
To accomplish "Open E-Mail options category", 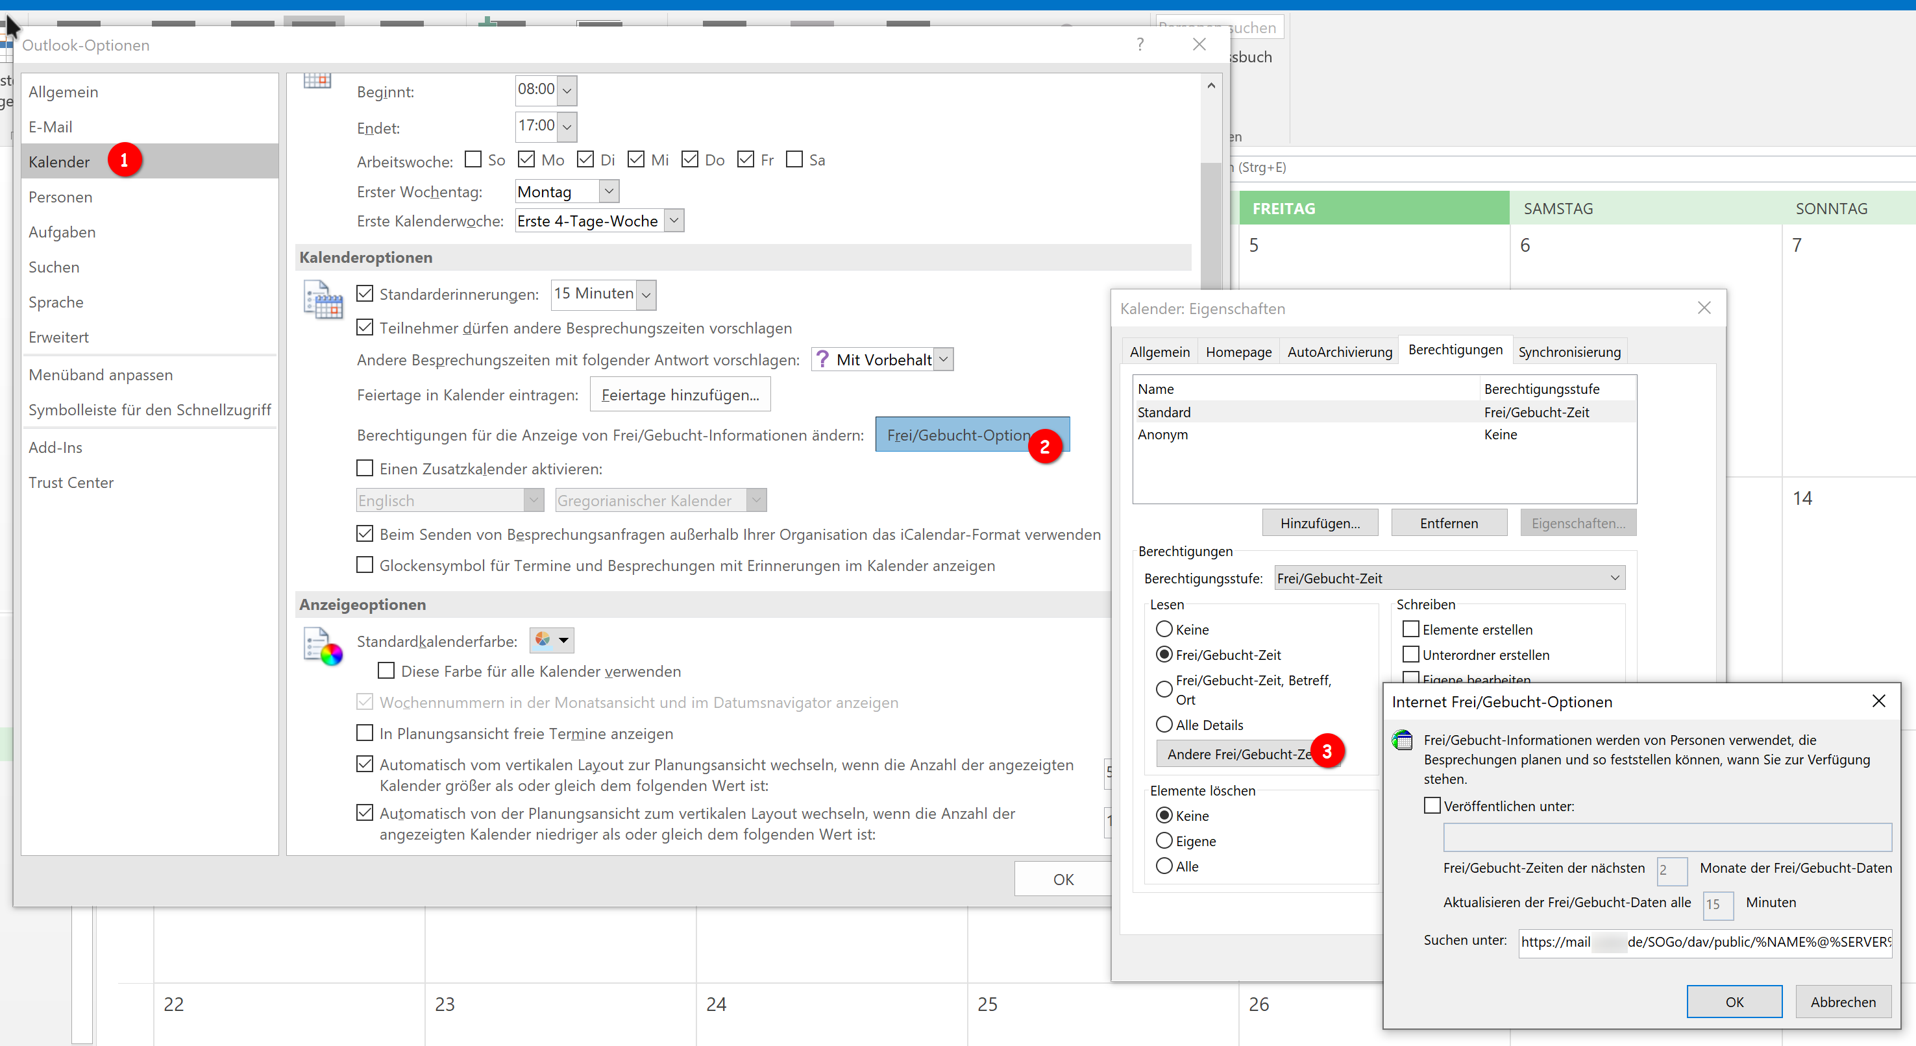I will [149, 127].
